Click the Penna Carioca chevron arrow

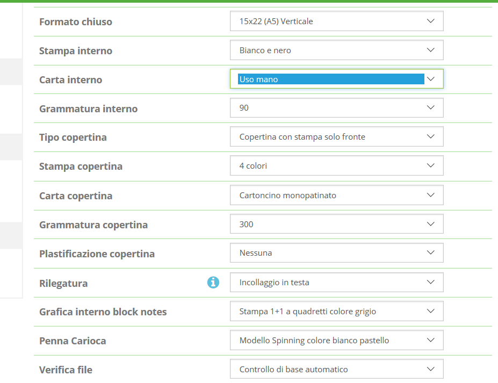pyautogui.click(x=430, y=341)
